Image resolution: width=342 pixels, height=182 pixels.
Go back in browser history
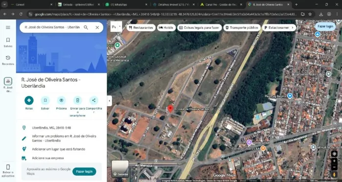5,14
